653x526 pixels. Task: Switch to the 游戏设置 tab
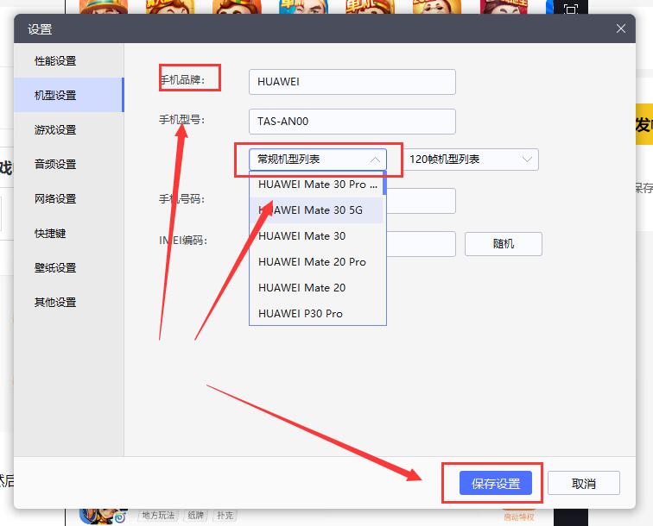pos(55,129)
